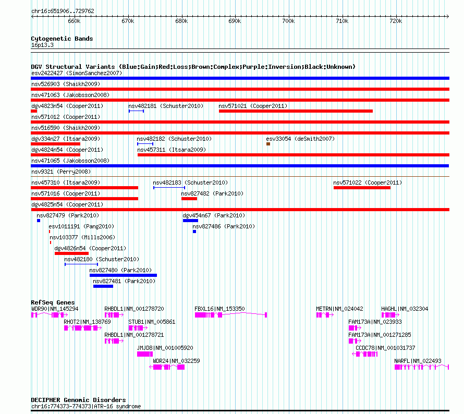Viewport: 464px width, 414px height.
Task: Click the RefSeq Genes track title
Action: [x=53, y=302]
